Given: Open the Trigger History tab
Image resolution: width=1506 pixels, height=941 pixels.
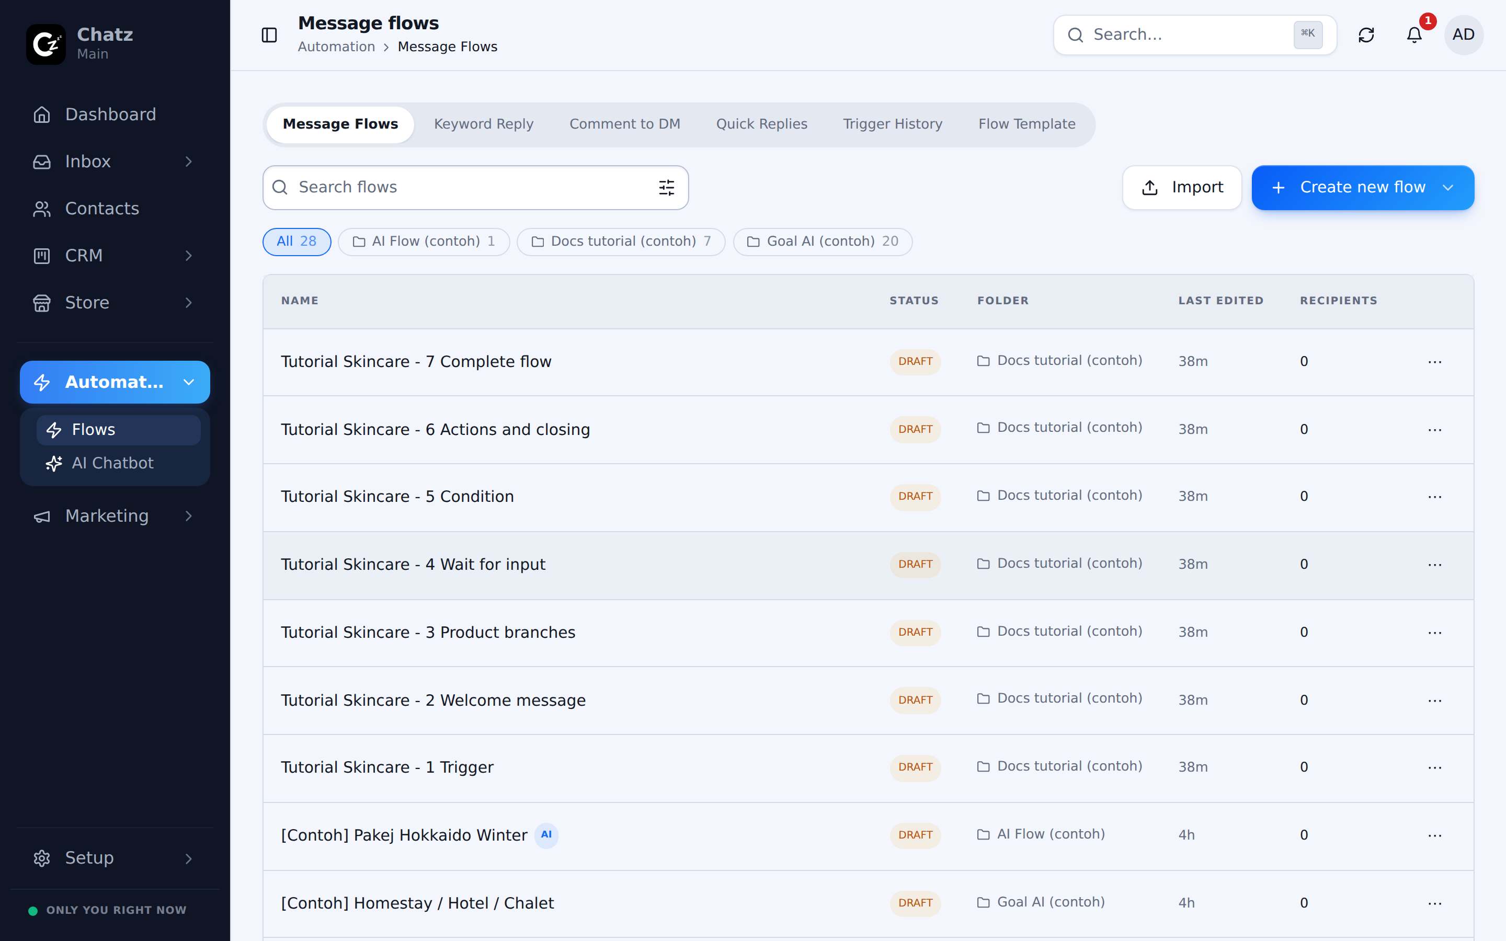Looking at the screenshot, I should [893, 124].
